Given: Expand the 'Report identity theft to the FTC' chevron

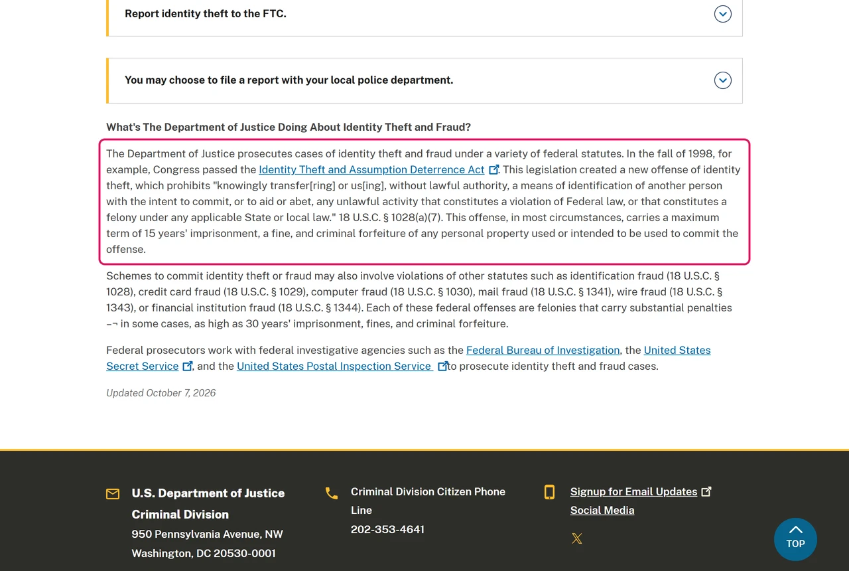Looking at the screenshot, I should click(722, 13).
